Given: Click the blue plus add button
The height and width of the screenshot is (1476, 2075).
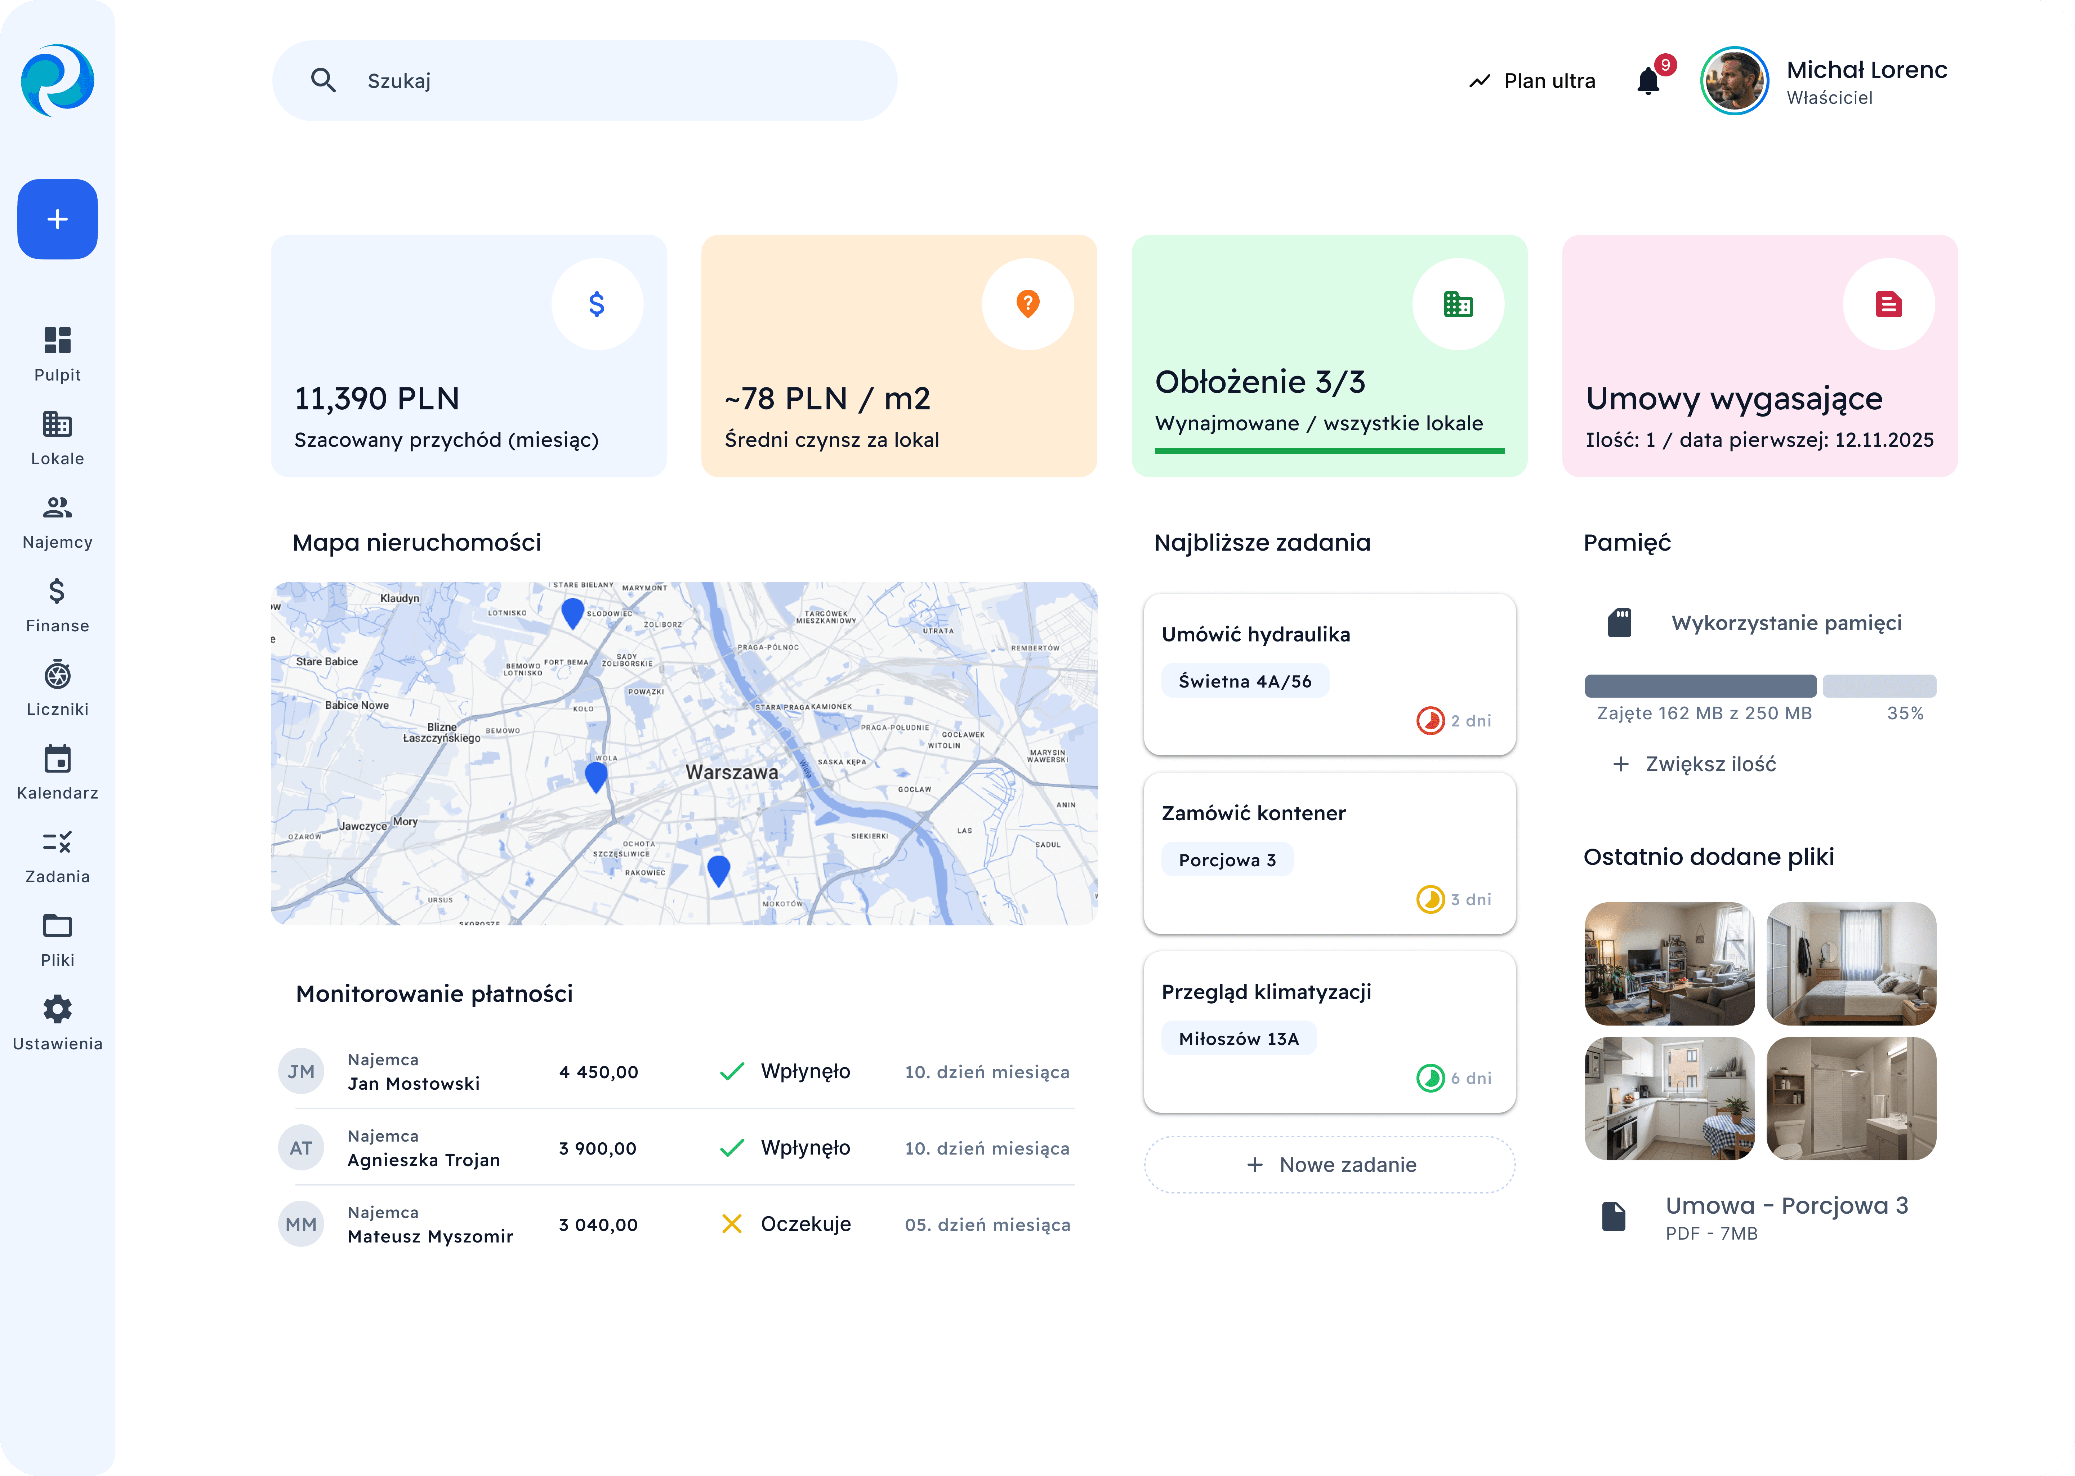Looking at the screenshot, I should [x=57, y=219].
